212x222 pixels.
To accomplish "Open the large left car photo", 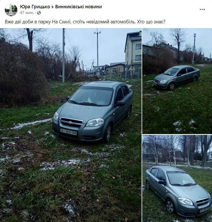I will tap(71, 125).
